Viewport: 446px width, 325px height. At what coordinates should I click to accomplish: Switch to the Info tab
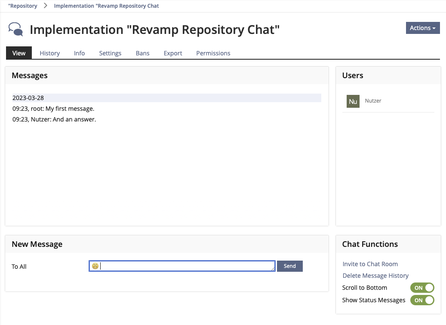(x=79, y=53)
